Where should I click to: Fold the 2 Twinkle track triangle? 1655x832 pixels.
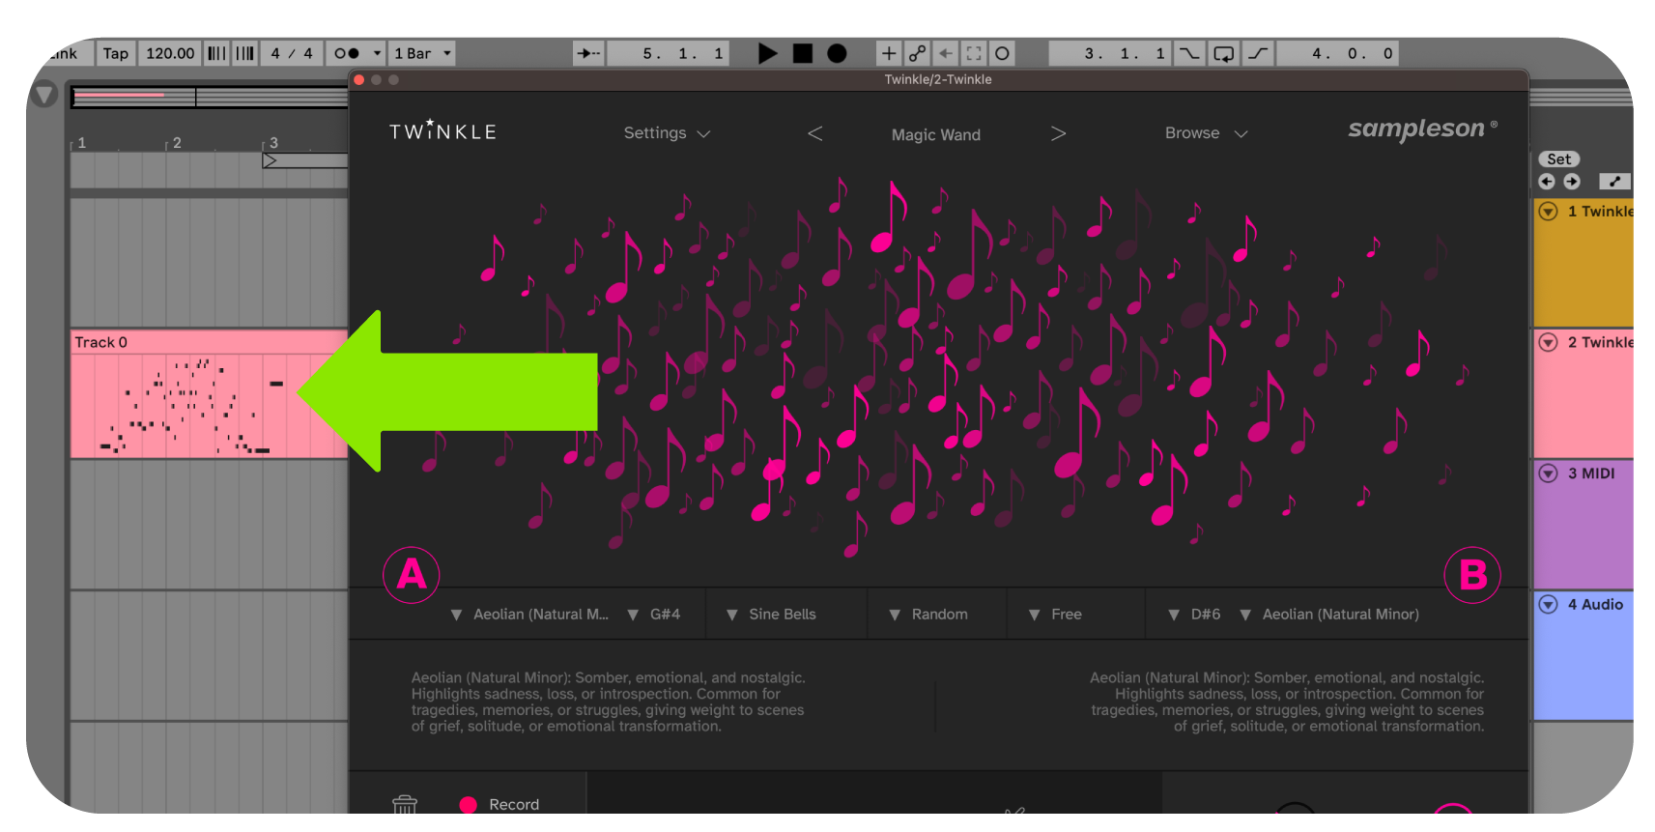click(x=1548, y=342)
